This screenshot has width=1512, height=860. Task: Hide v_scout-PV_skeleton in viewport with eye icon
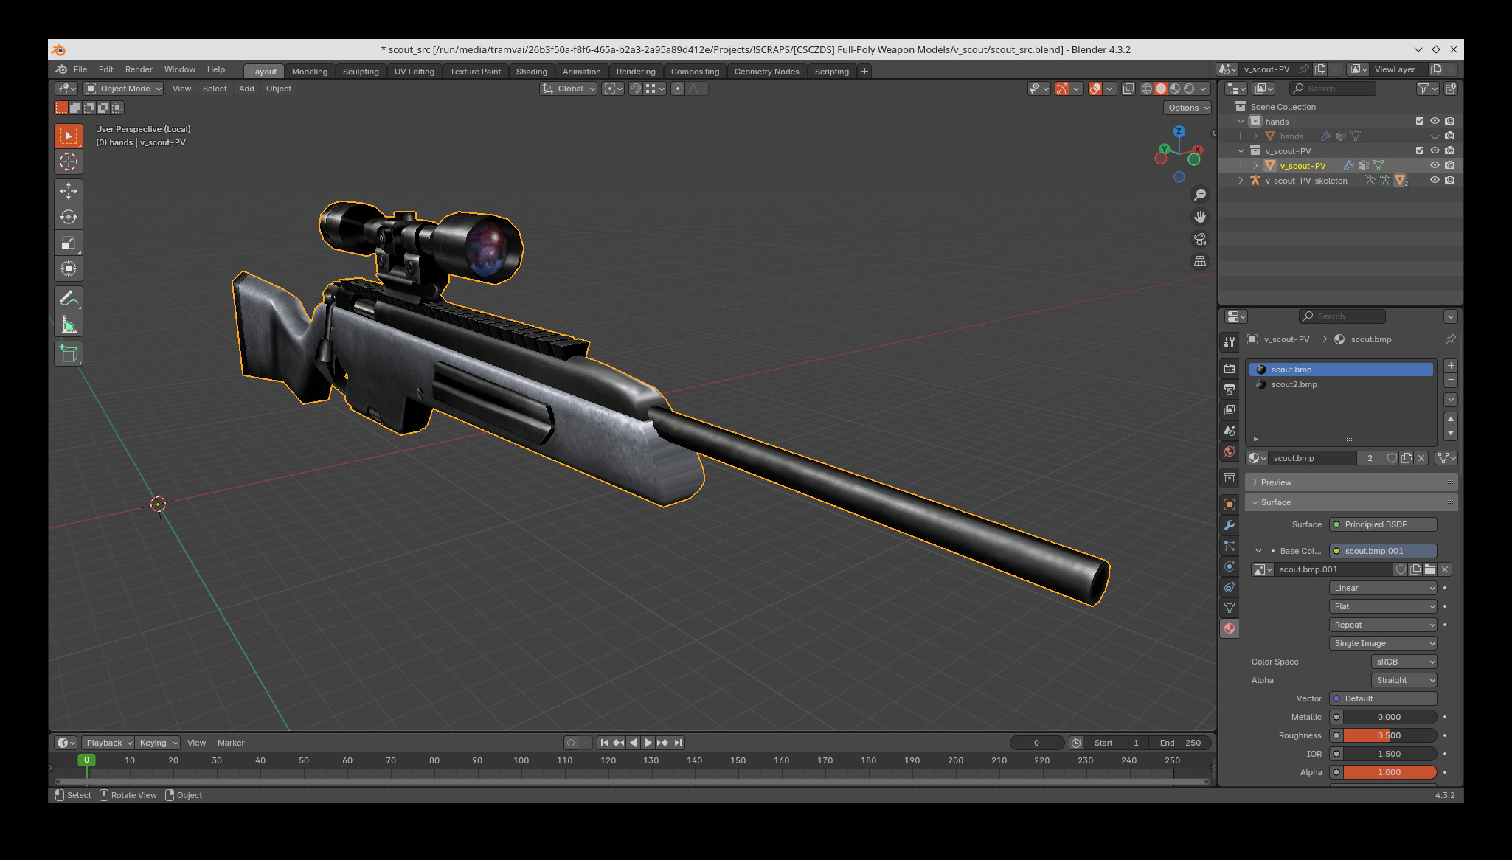(x=1435, y=180)
